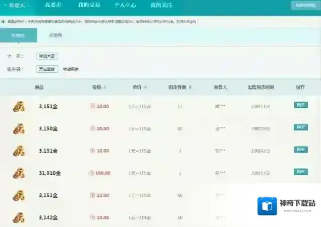This screenshot has height=227, width=321.
Task: Click the 商品 column header
Action: click(39, 87)
